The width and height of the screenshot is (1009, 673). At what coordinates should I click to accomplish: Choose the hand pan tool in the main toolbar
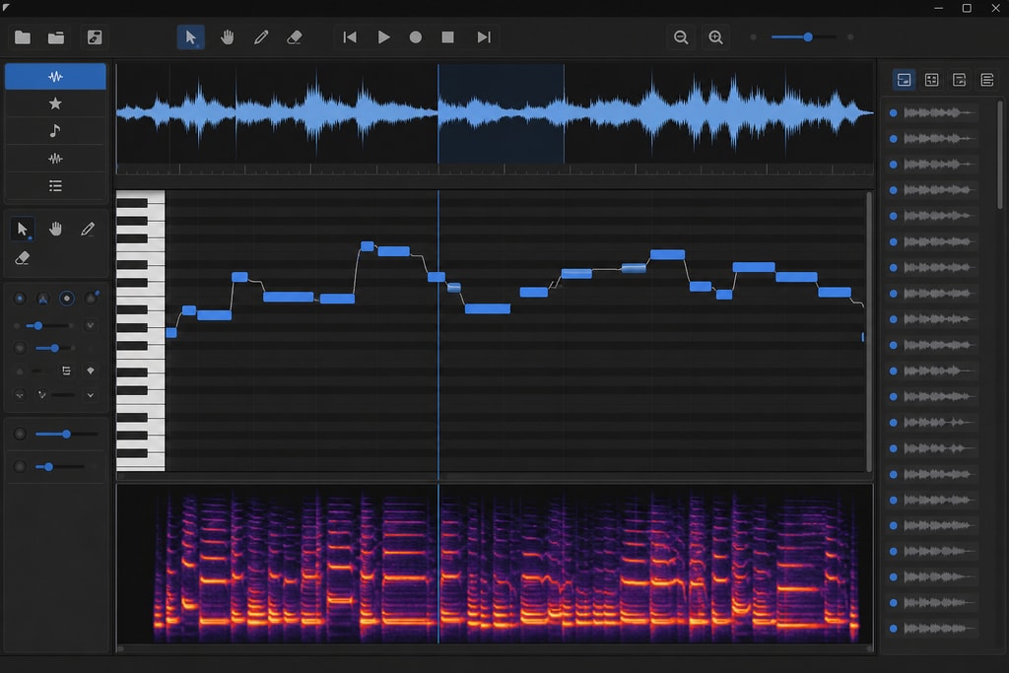(x=227, y=37)
